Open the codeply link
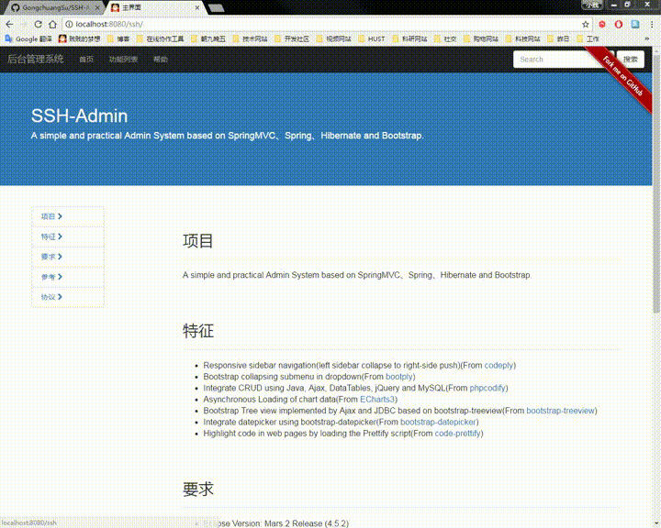 click(x=499, y=365)
